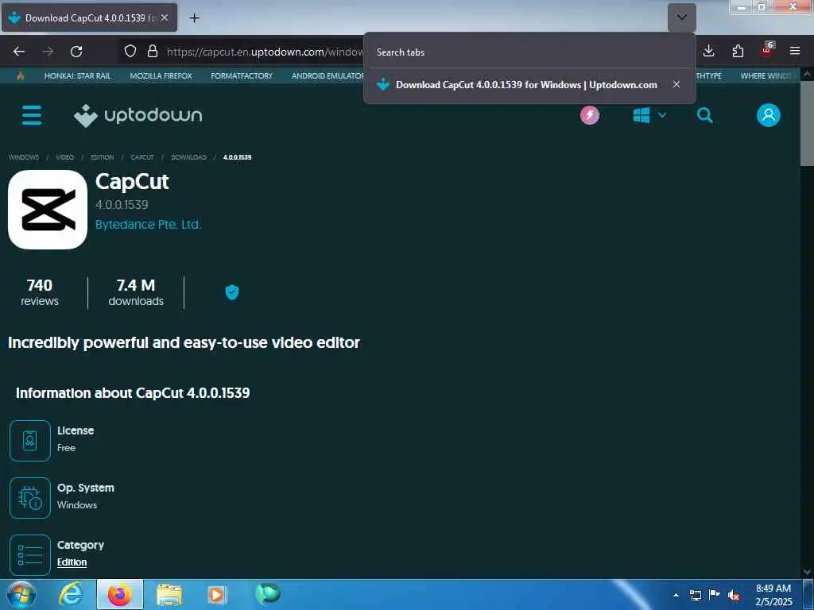Go to DOWNLOAD breadcrumb
814x610 pixels.
188,157
